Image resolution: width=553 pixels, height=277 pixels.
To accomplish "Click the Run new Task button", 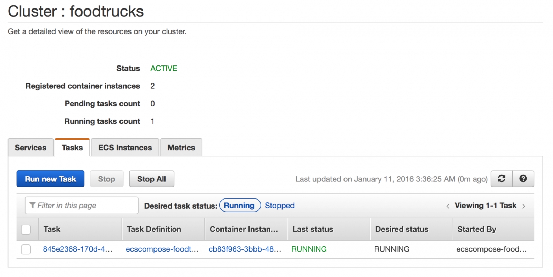I will (50, 179).
